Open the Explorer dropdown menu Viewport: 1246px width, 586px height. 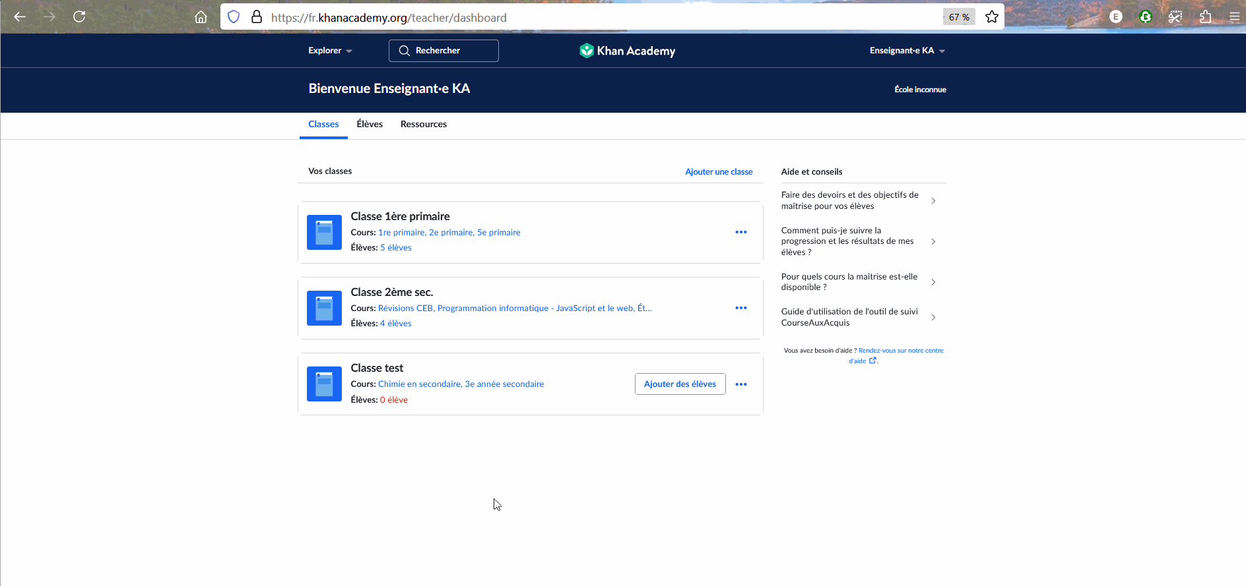click(330, 51)
